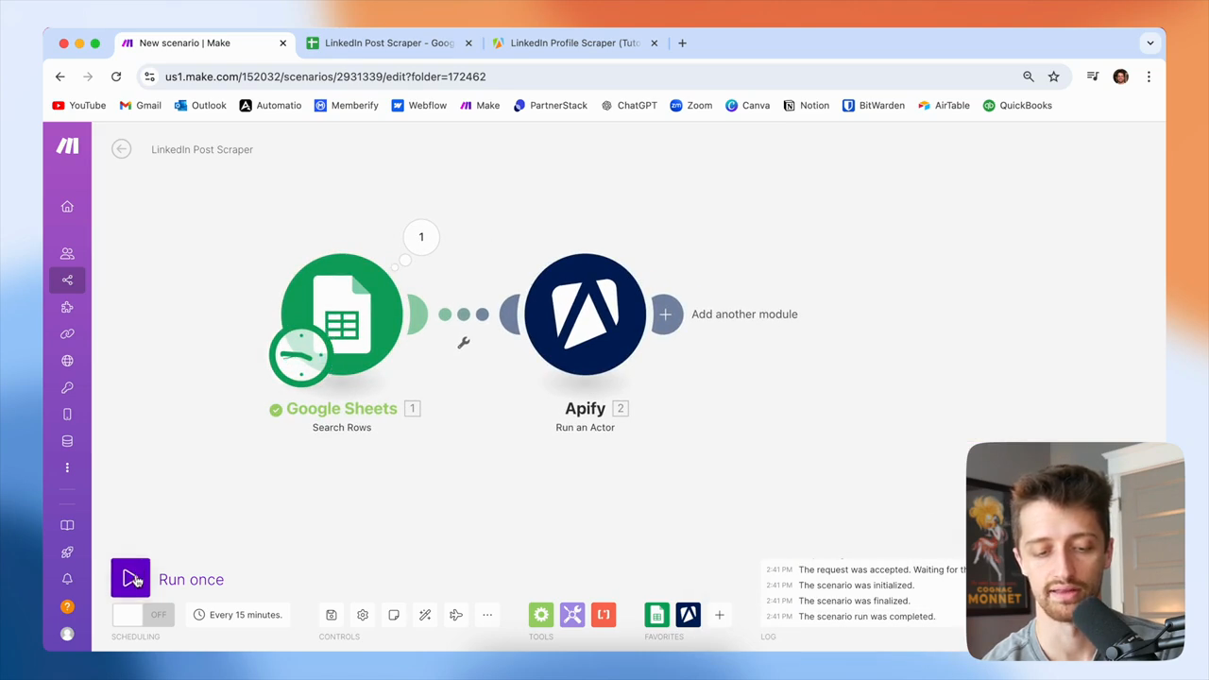Open the user profile icon at sidebar bottom
This screenshot has height=680, width=1209.
point(67,635)
